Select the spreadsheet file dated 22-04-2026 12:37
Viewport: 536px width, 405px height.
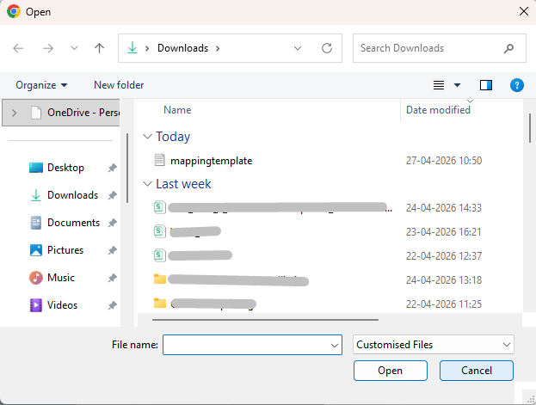point(193,255)
